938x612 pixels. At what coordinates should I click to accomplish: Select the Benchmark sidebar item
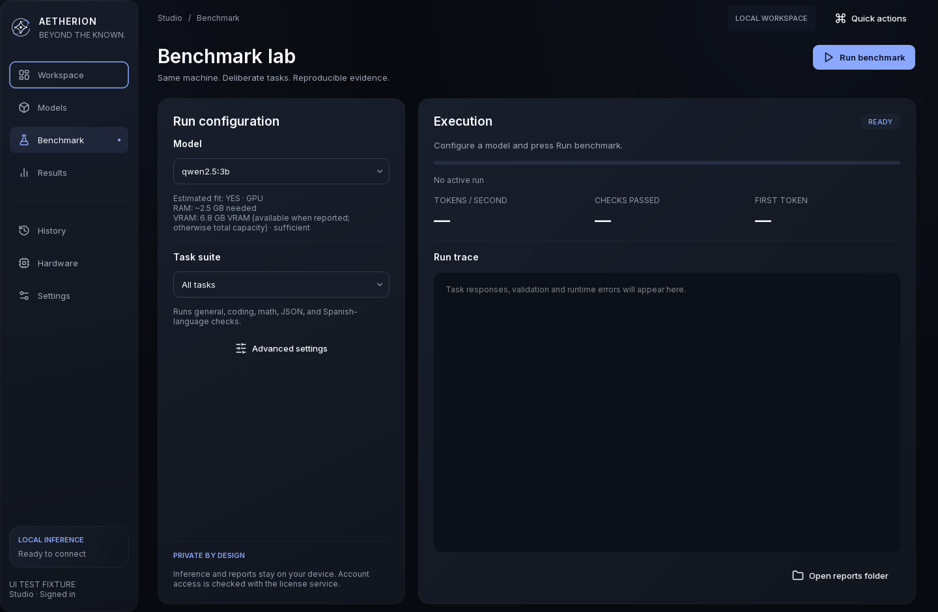pos(69,140)
